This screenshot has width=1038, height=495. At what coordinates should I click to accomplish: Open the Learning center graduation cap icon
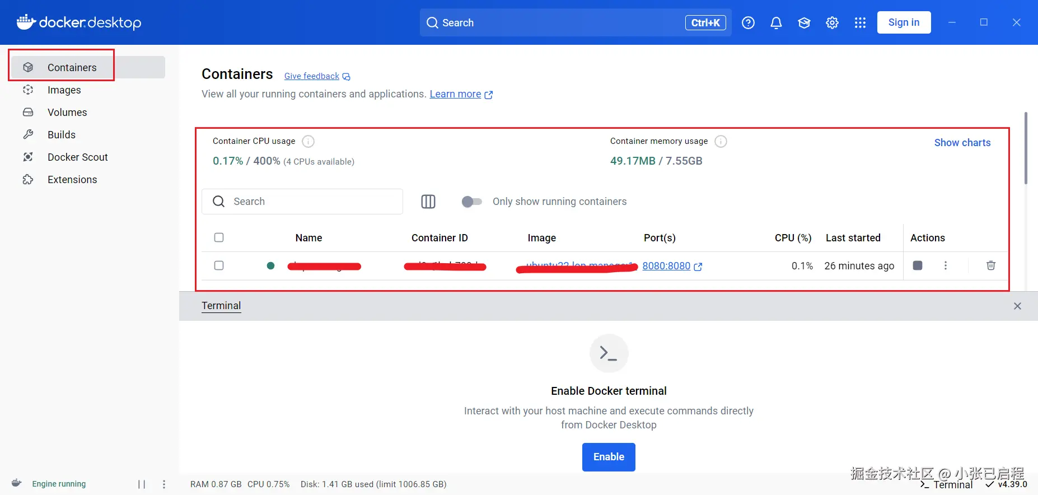[x=804, y=22]
